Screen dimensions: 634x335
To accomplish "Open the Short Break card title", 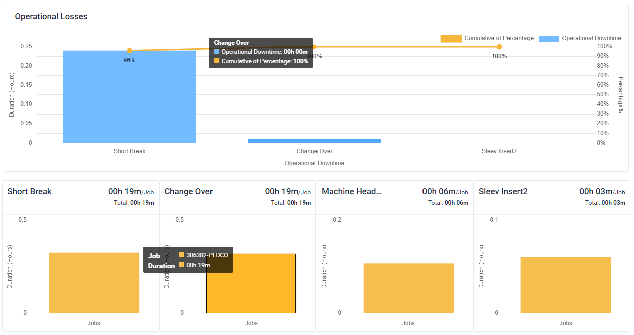I will pos(30,192).
